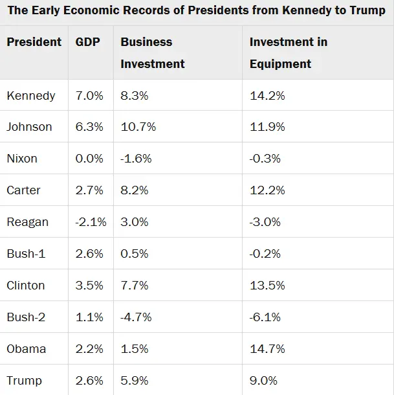This screenshot has height=395, width=394.
Task: Click Carter's 12.2% equipment investment cell
Action: (x=267, y=190)
